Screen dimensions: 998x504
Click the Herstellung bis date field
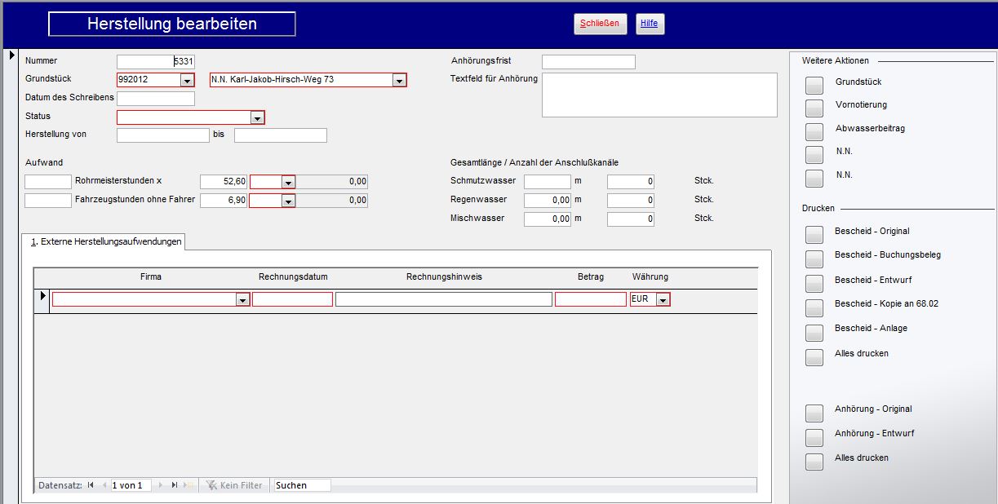(281, 135)
